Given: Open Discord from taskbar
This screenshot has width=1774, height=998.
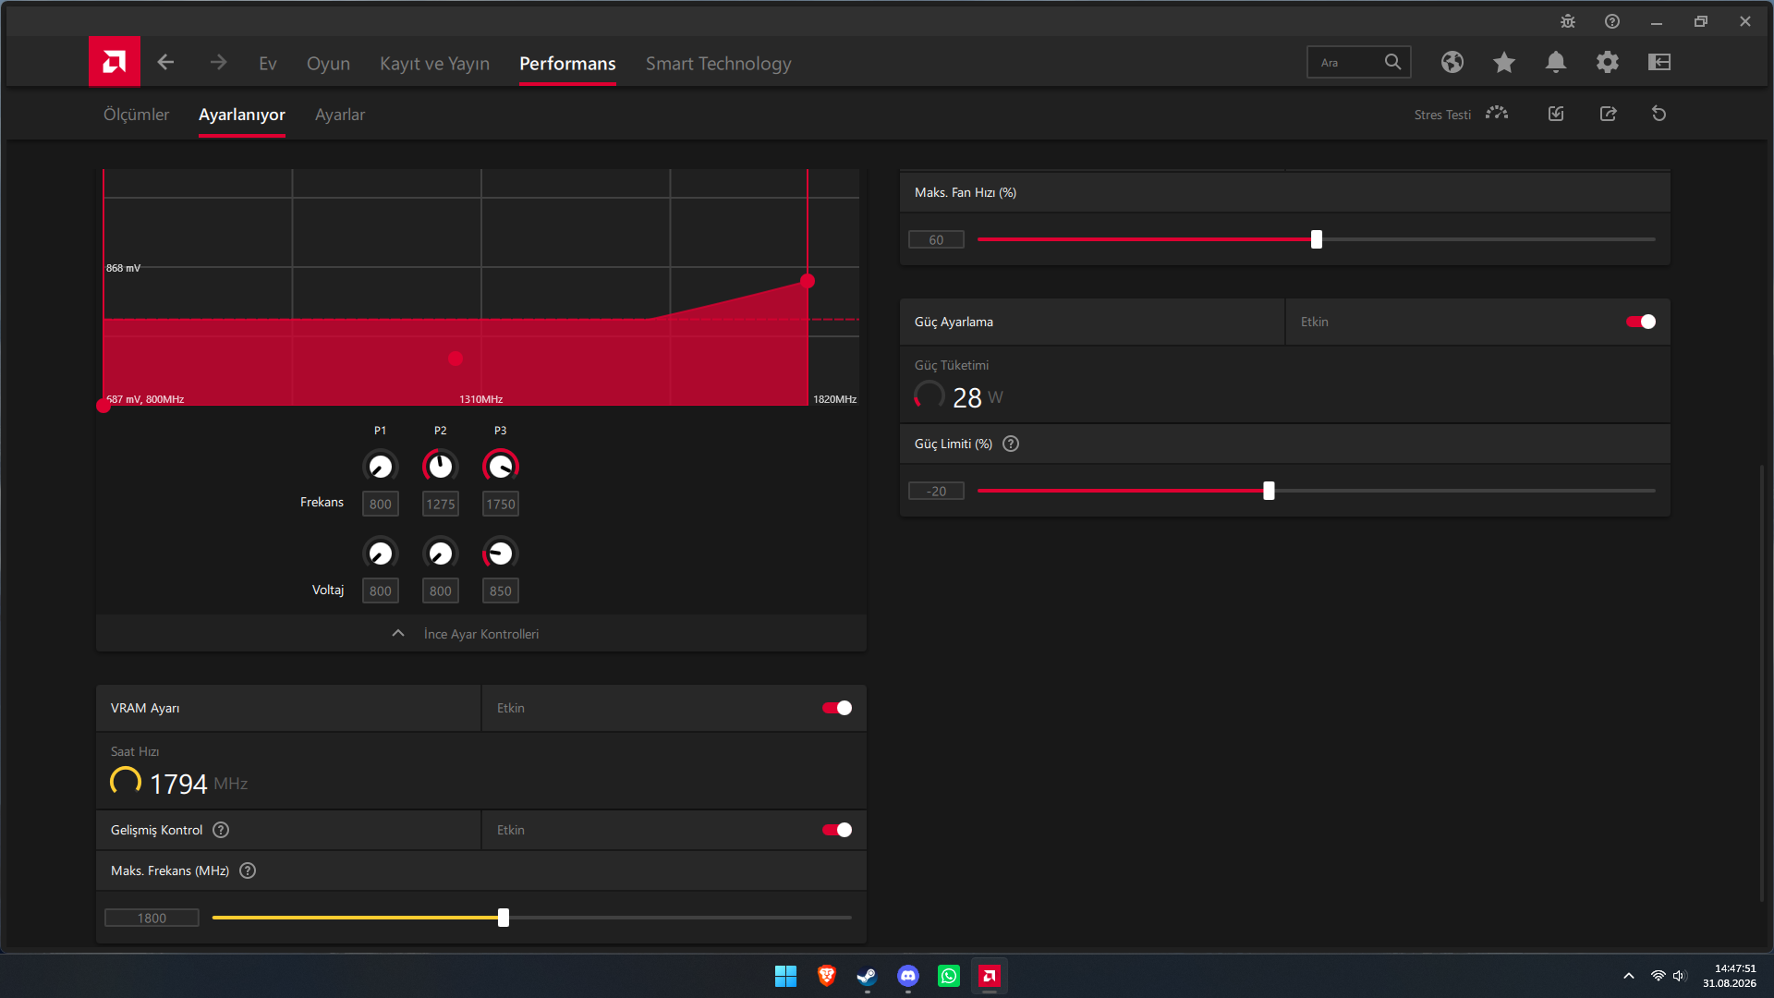Looking at the screenshot, I should (908, 976).
